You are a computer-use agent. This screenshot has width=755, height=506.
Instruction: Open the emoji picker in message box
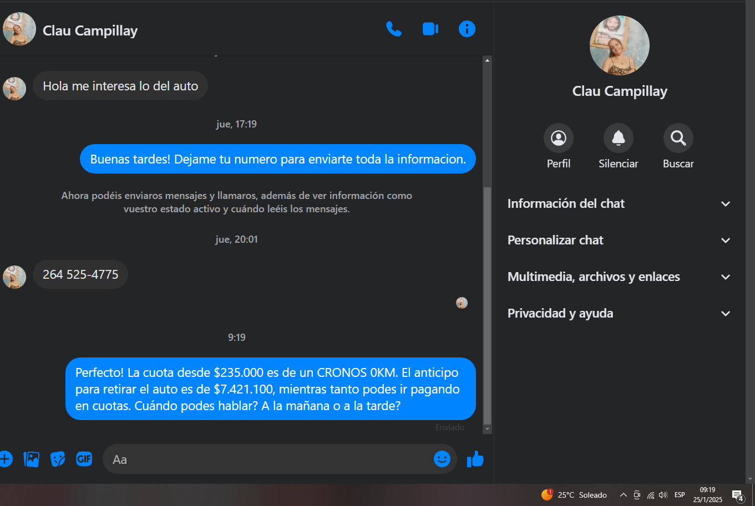(x=442, y=459)
